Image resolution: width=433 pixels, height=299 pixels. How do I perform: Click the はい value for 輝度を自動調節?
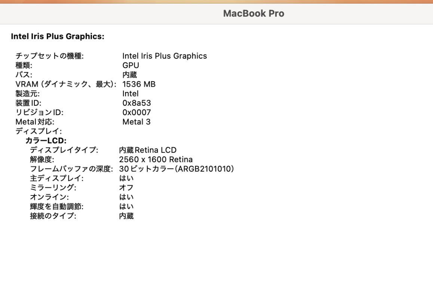[126, 206]
